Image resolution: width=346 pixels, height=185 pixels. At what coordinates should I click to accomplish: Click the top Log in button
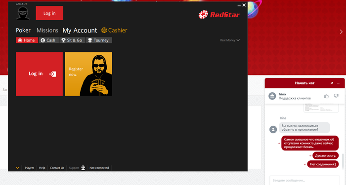(x=49, y=13)
